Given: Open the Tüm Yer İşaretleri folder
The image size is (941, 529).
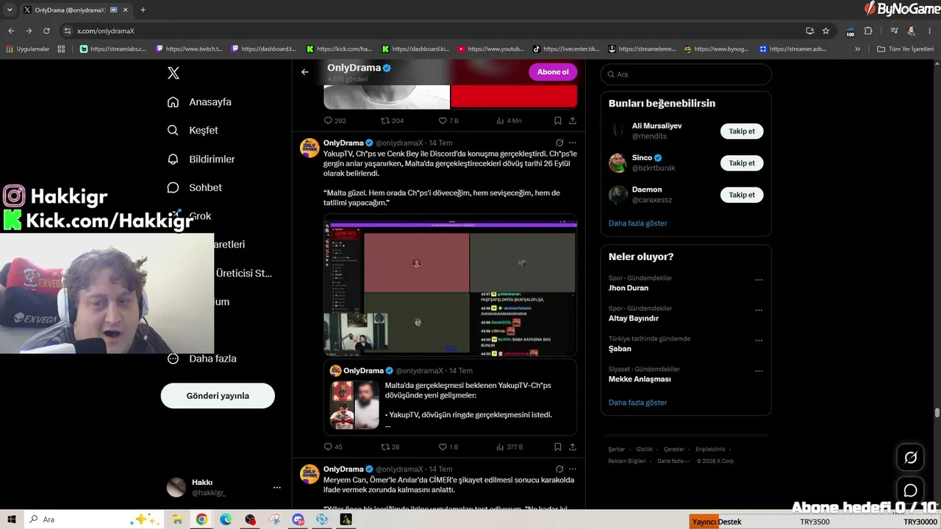Looking at the screenshot, I should pos(905,49).
